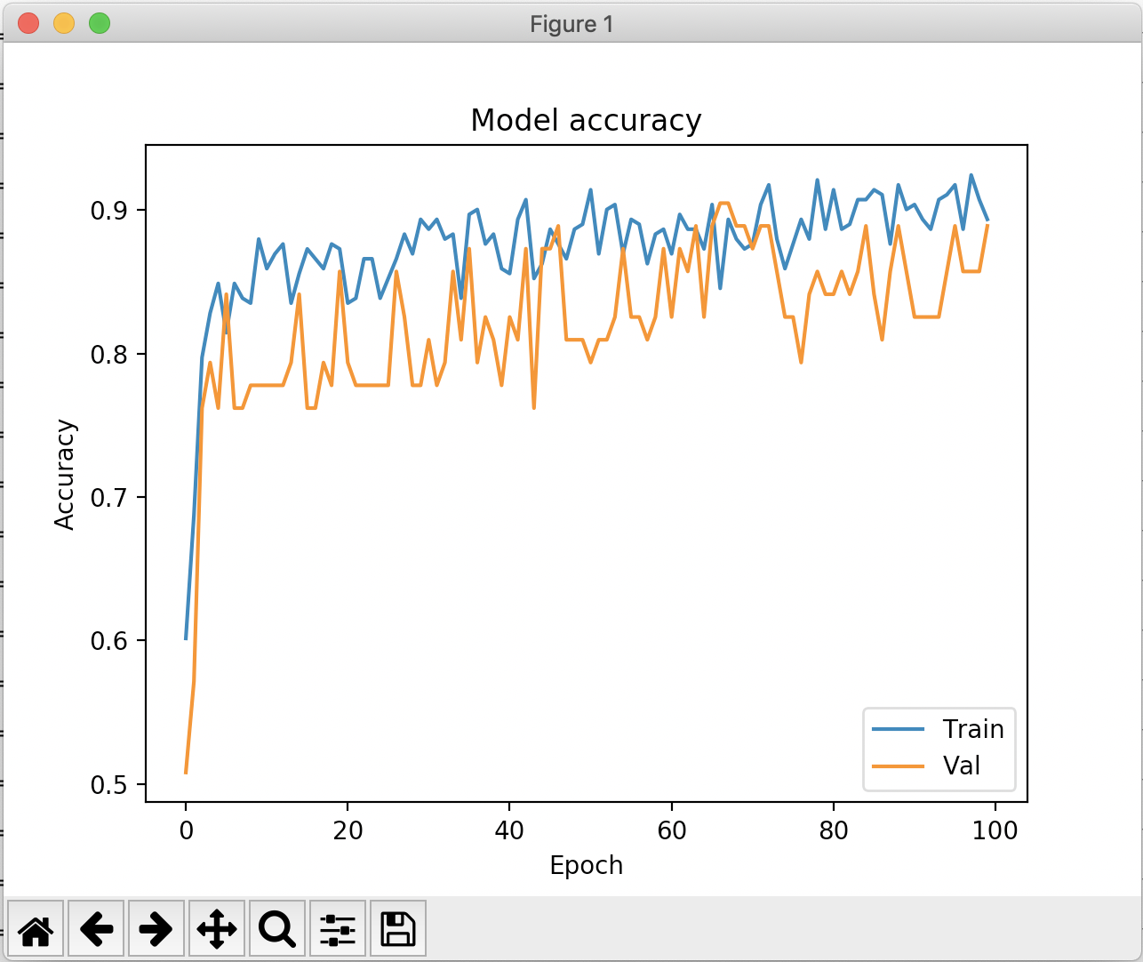Reset the original view with the Home icon
This screenshot has width=1143, height=962.
(x=36, y=929)
